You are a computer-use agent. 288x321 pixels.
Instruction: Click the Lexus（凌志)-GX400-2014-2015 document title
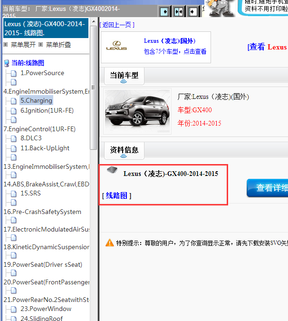coord(171,174)
